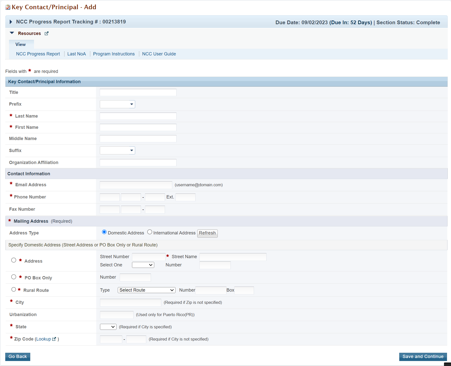Click the external link icon after Zip Code Lookup

tap(54, 339)
